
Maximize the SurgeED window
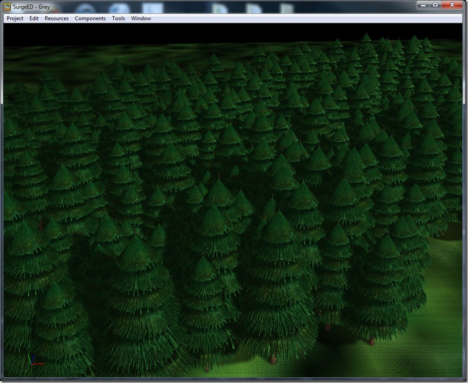[435, 5]
